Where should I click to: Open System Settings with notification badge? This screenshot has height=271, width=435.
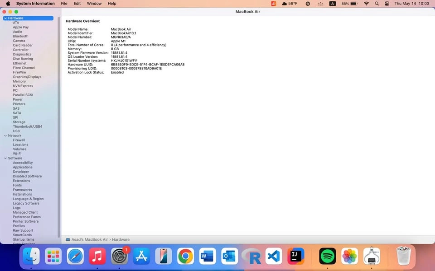pos(119,256)
